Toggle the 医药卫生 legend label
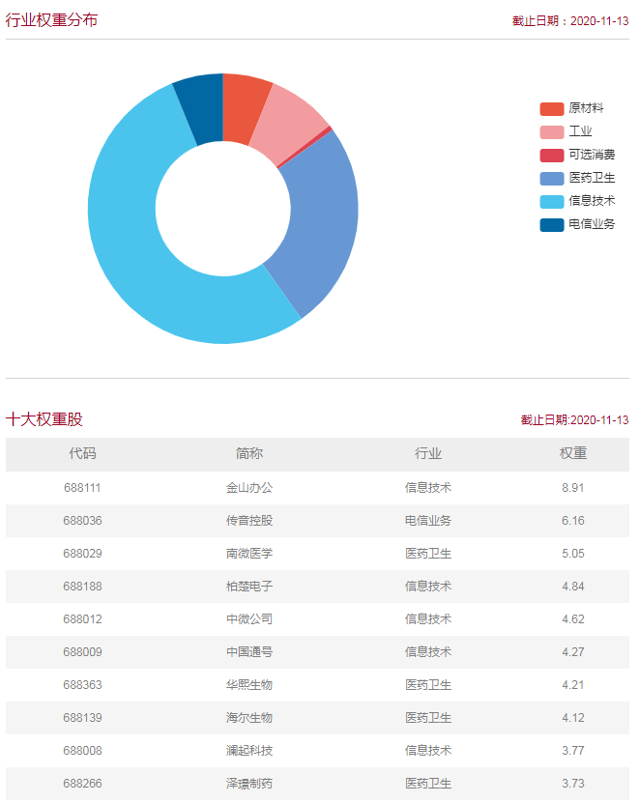 [x=592, y=178]
